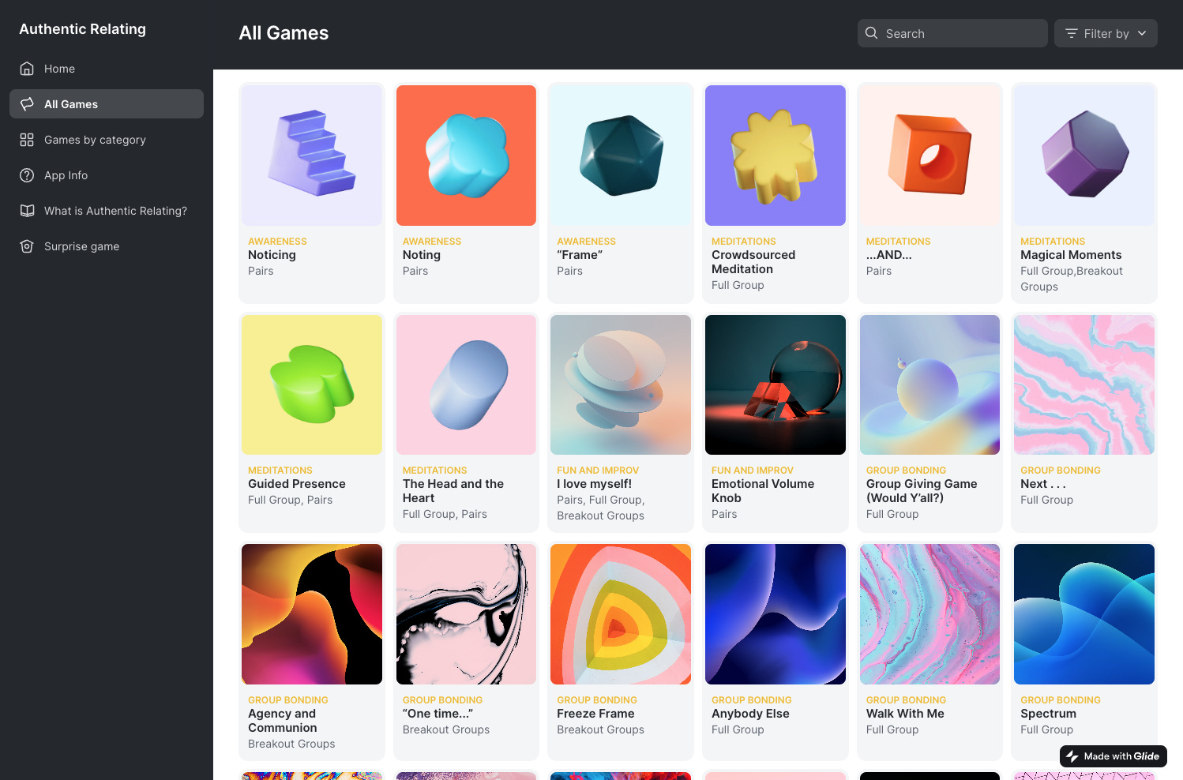The width and height of the screenshot is (1183, 780).
Task: Open Guided Presence green shape thumbnail
Action: (312, 384)
